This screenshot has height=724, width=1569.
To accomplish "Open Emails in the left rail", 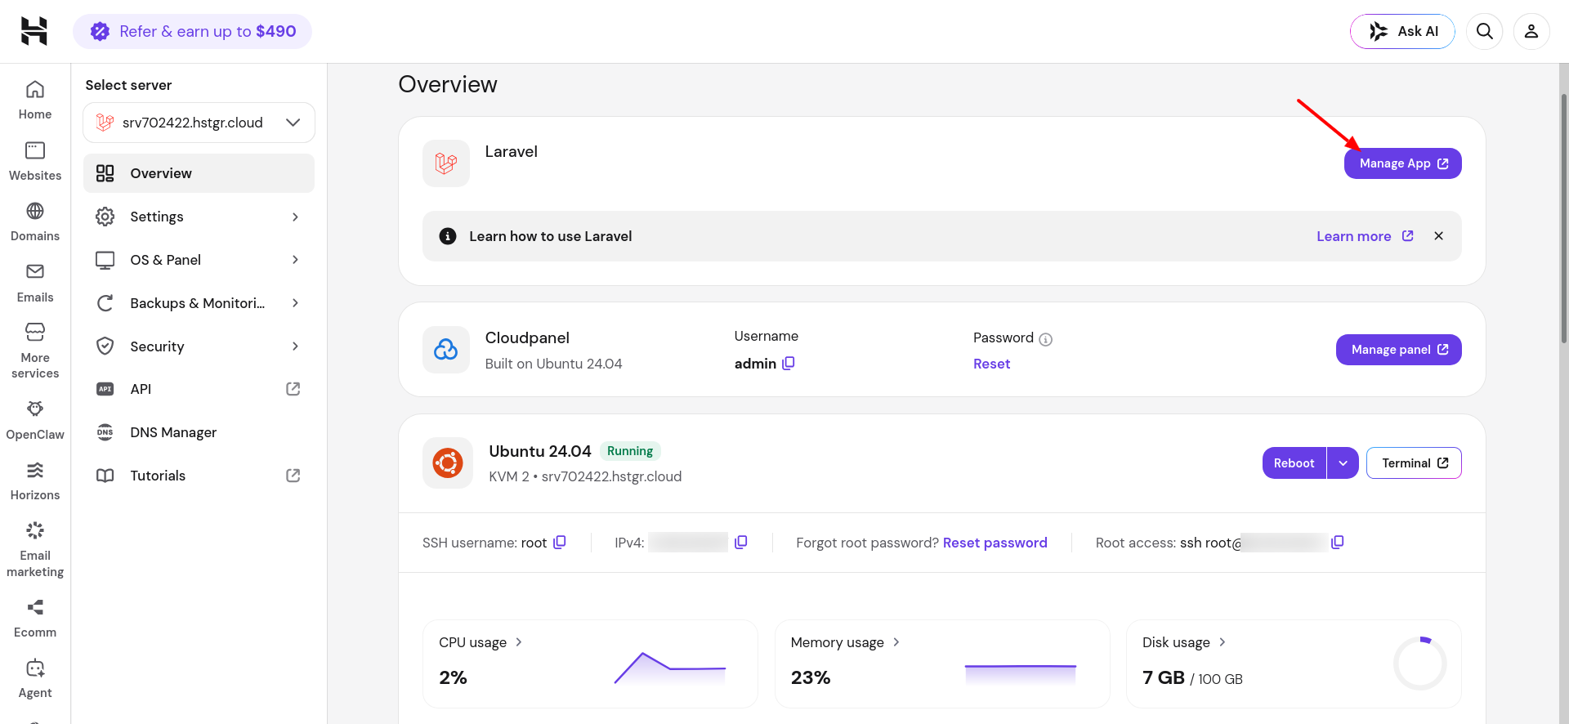I will point(35,284).
